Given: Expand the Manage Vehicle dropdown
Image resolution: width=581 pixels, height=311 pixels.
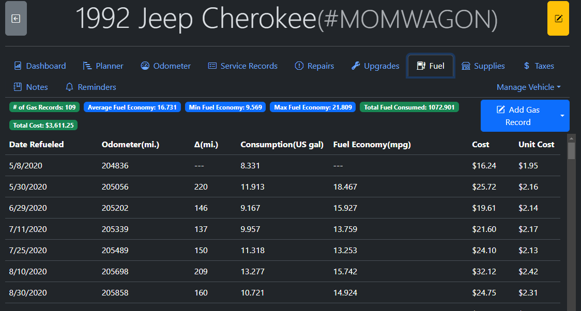Looking at the screenshot, I should coord(528,87).
